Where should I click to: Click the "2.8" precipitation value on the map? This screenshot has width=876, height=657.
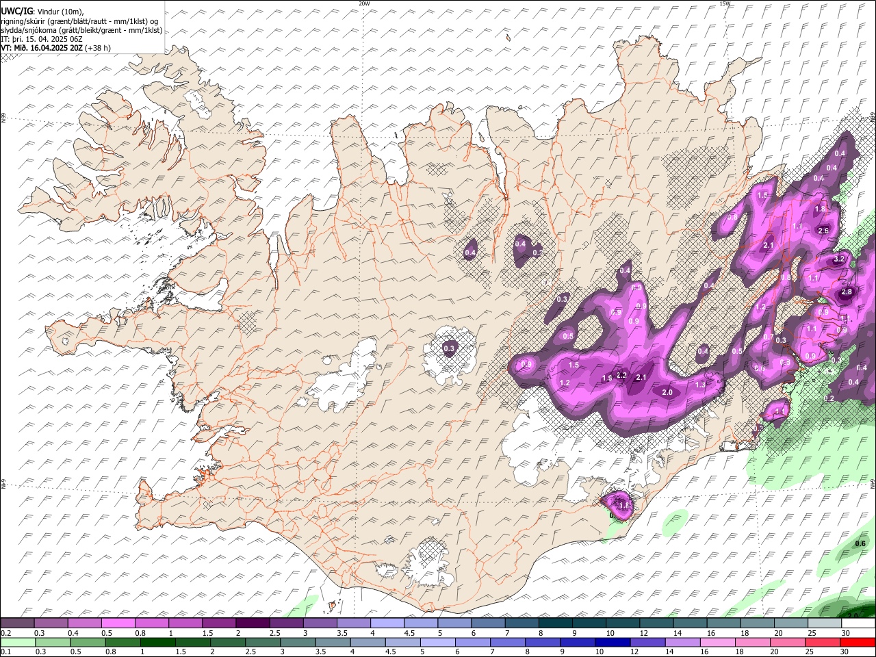click(x=847, y=292)
